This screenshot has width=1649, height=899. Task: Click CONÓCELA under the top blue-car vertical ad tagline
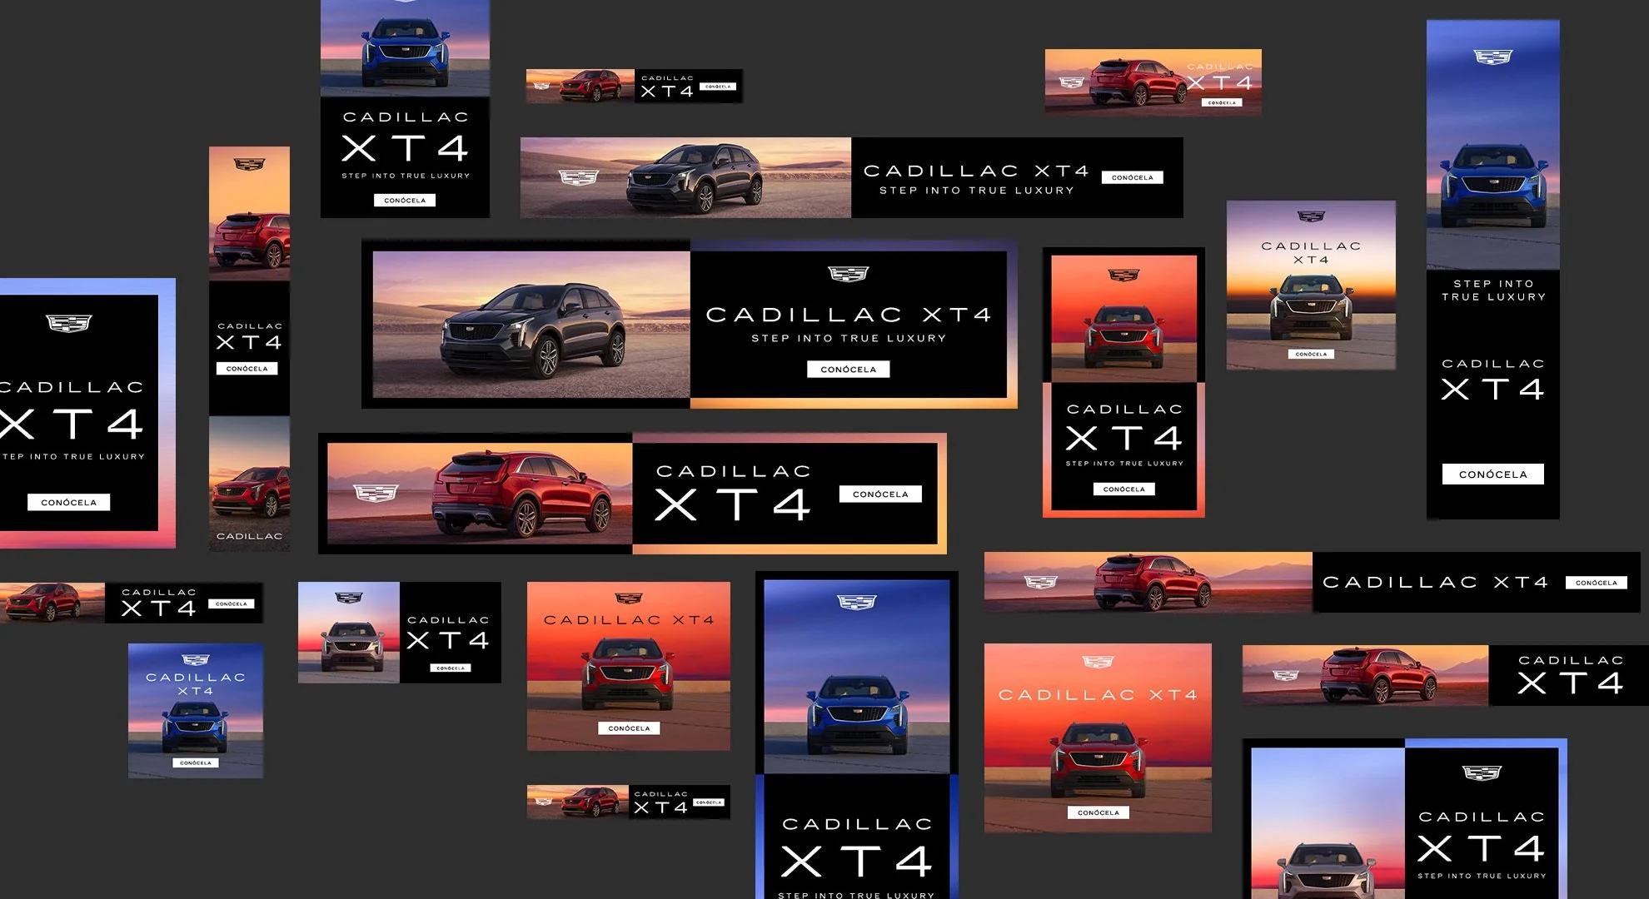pyautogui.click(x=405, y=200)
